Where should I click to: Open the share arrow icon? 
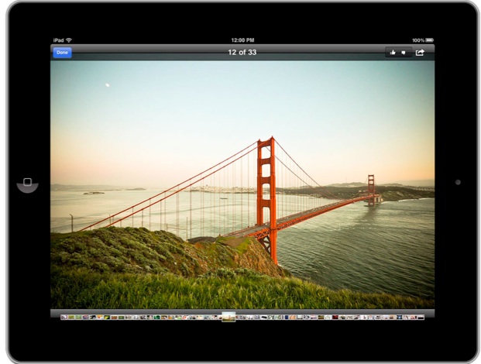pyautogui.click(x=420, y=53)
